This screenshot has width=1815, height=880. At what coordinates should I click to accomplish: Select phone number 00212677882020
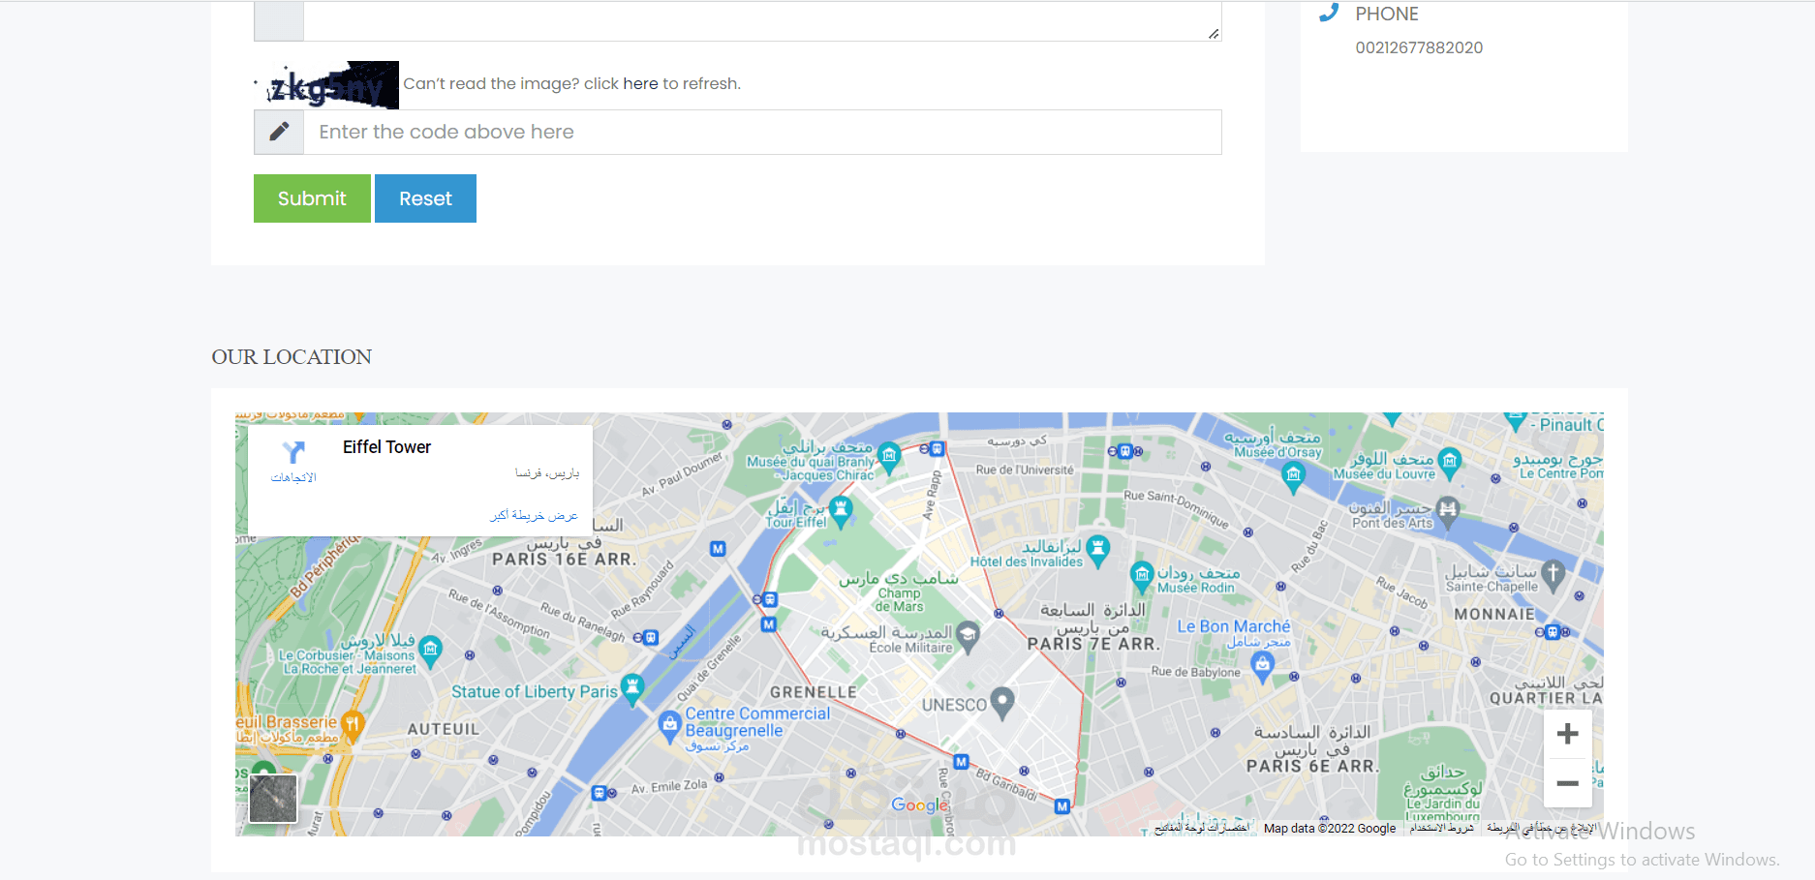tap(1419, 48)
